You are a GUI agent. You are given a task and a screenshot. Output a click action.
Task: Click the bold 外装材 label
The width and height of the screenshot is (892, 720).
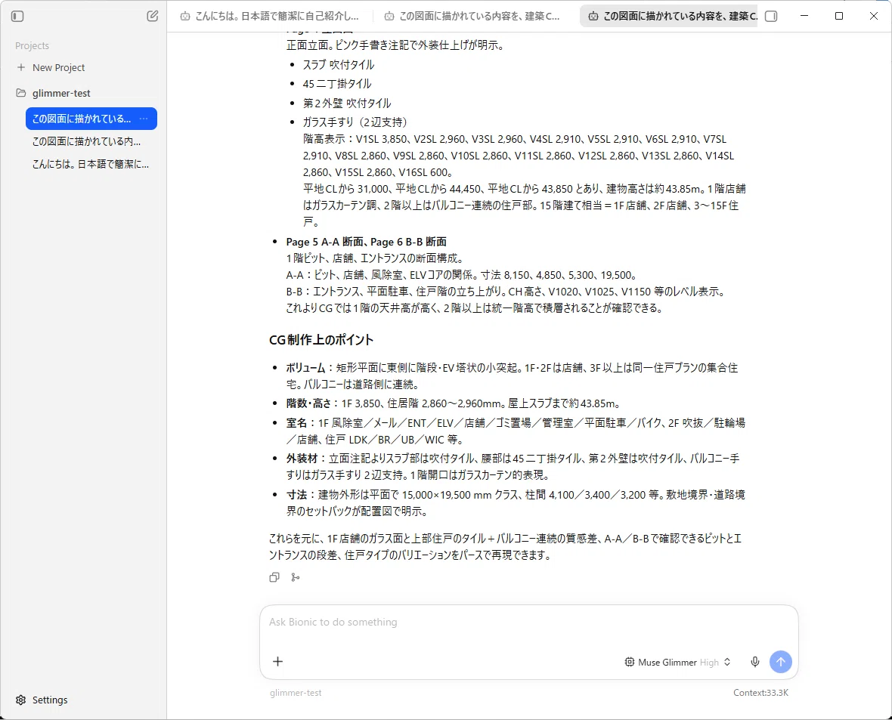click(302, 459)
